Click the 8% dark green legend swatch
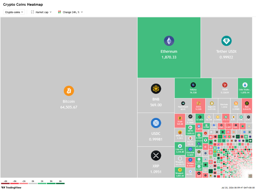Image resolution: width=256 pixels, height=191 pixels. [60, 184]
